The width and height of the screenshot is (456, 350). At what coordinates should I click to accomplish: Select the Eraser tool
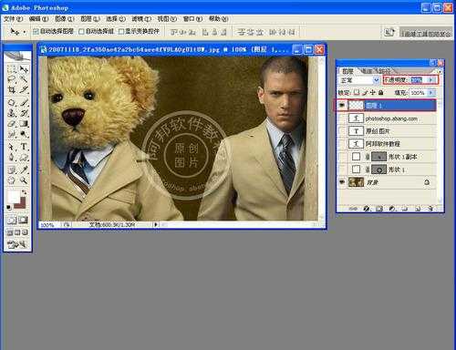pos(12,124)
